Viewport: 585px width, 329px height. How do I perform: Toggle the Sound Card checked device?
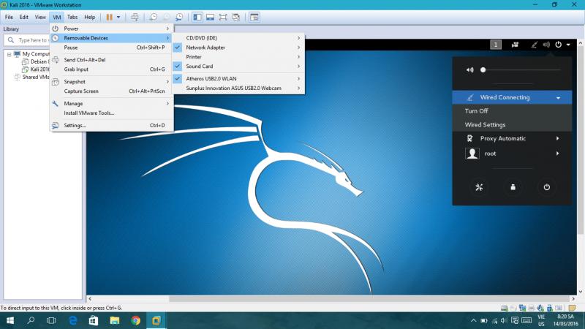[x=238, y=66]
